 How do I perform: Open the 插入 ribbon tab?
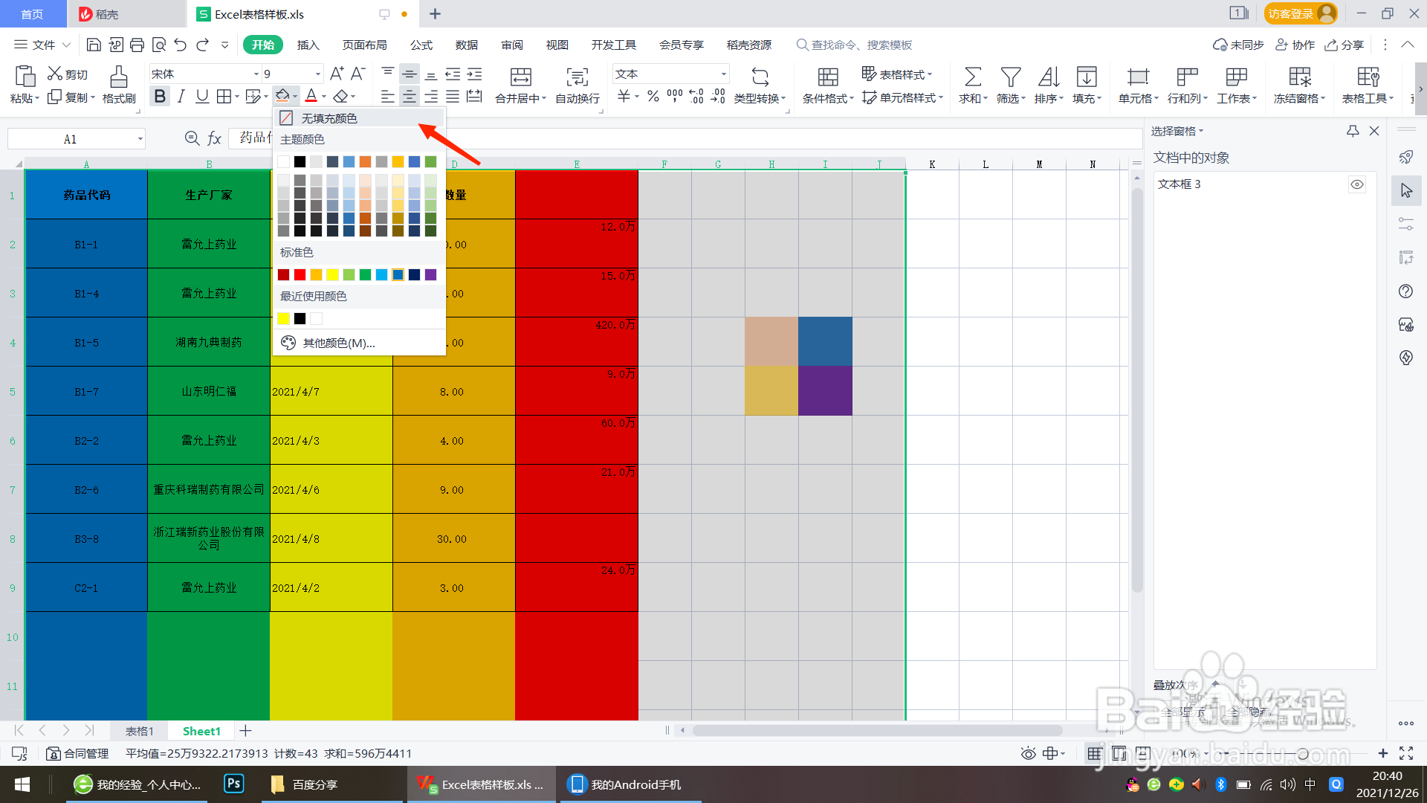coord(308,45)
